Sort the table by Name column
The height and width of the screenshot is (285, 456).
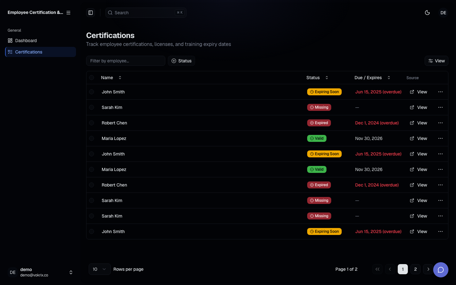coord(111,78)
